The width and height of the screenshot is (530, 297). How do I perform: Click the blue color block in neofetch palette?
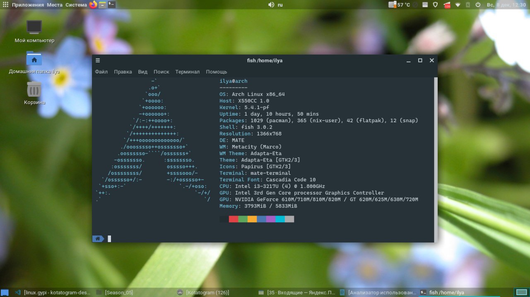pos(262,219)
